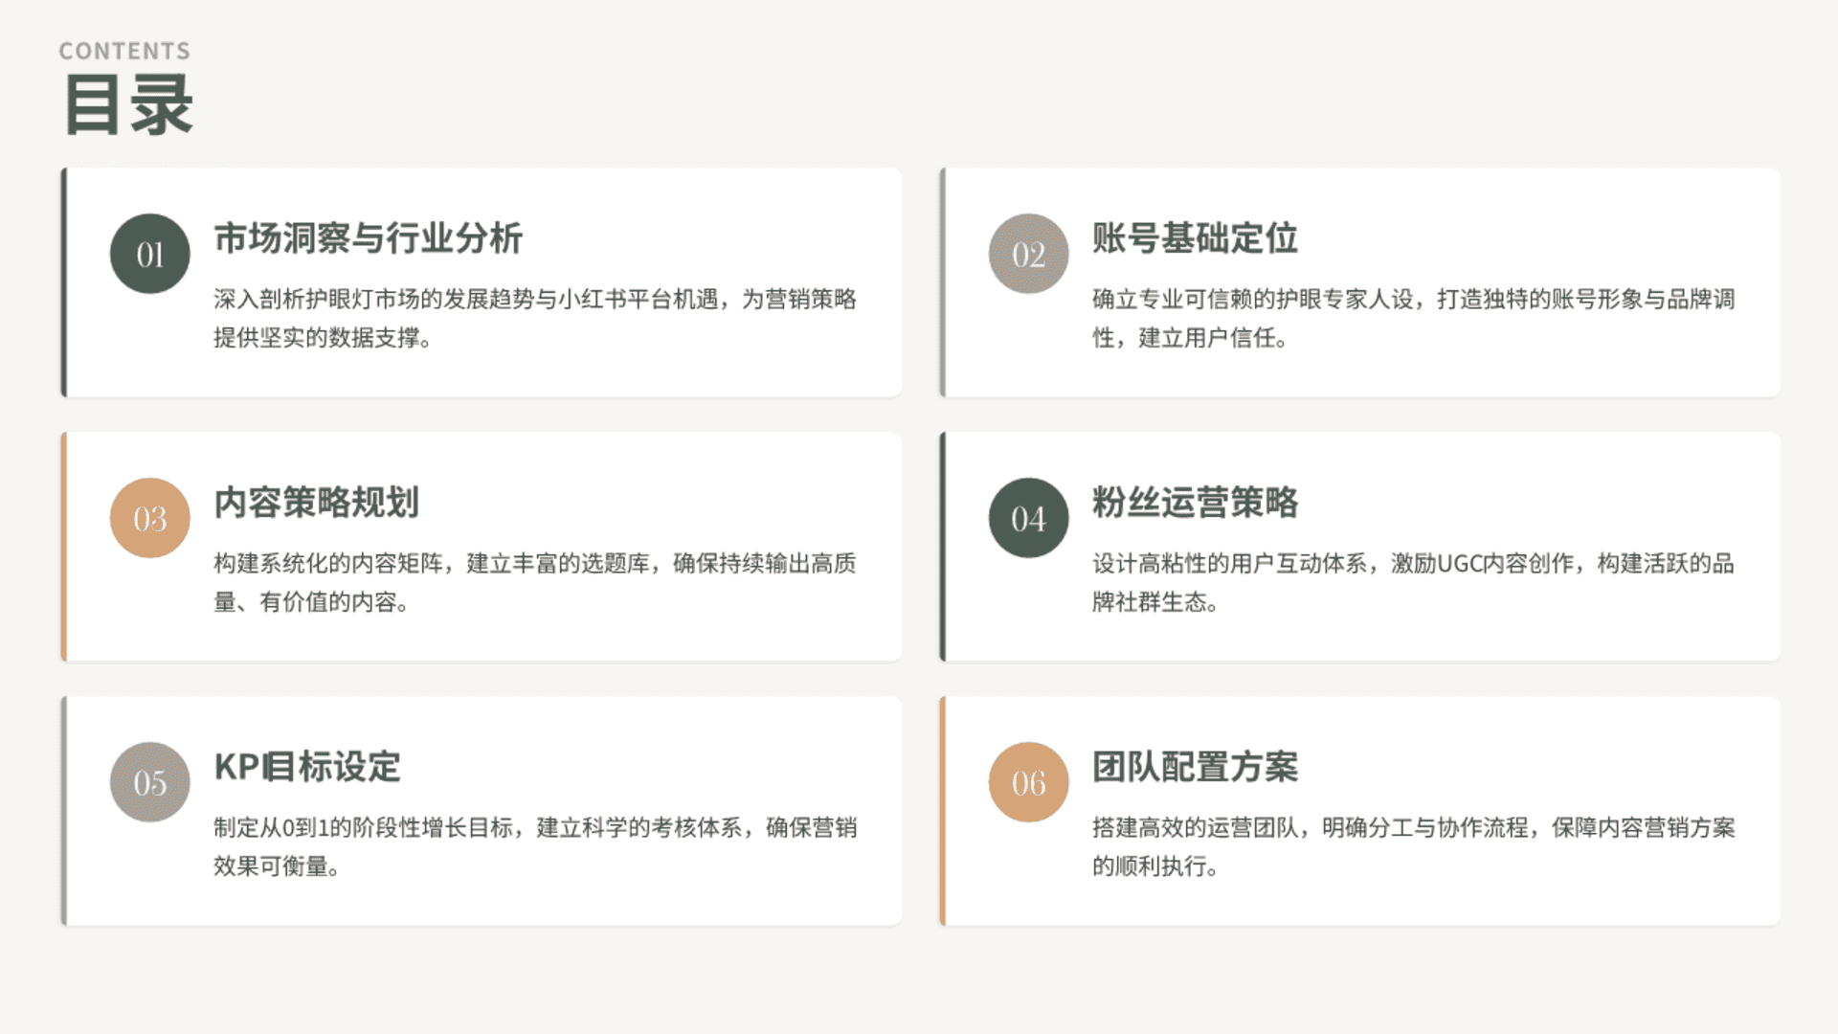Select the 内容策略规划 heading

316,503
